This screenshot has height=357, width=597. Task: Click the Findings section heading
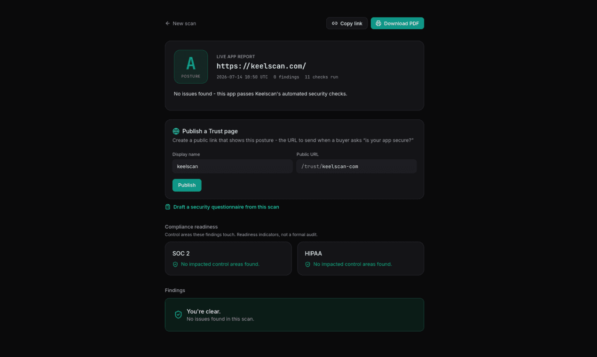tap(175, 290)
